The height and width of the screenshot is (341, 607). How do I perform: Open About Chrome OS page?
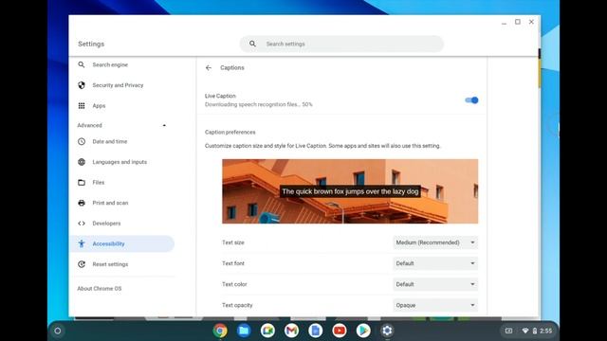[99, 288]
